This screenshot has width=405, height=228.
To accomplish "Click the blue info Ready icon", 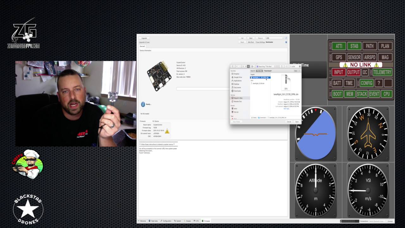I will point(143,104).
